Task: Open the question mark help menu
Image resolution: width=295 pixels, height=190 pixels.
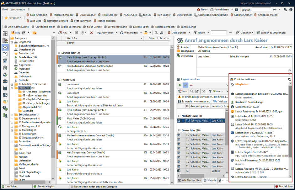Action: tap(28, 9)
